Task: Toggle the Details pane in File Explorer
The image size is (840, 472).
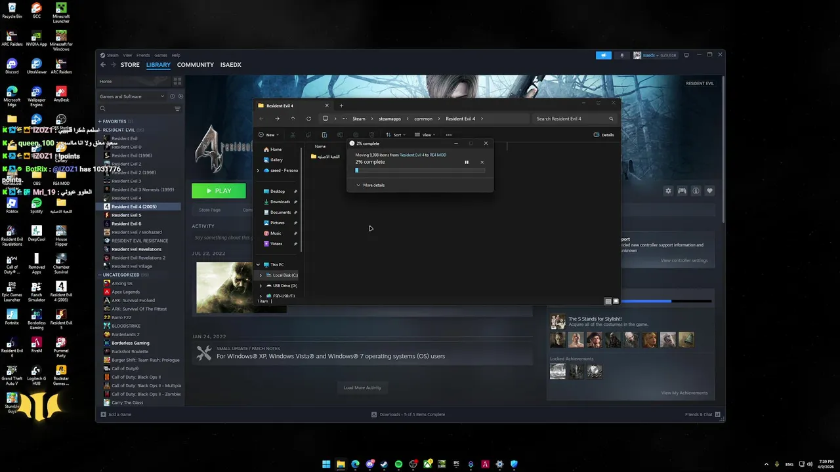Action: (604, 135)
